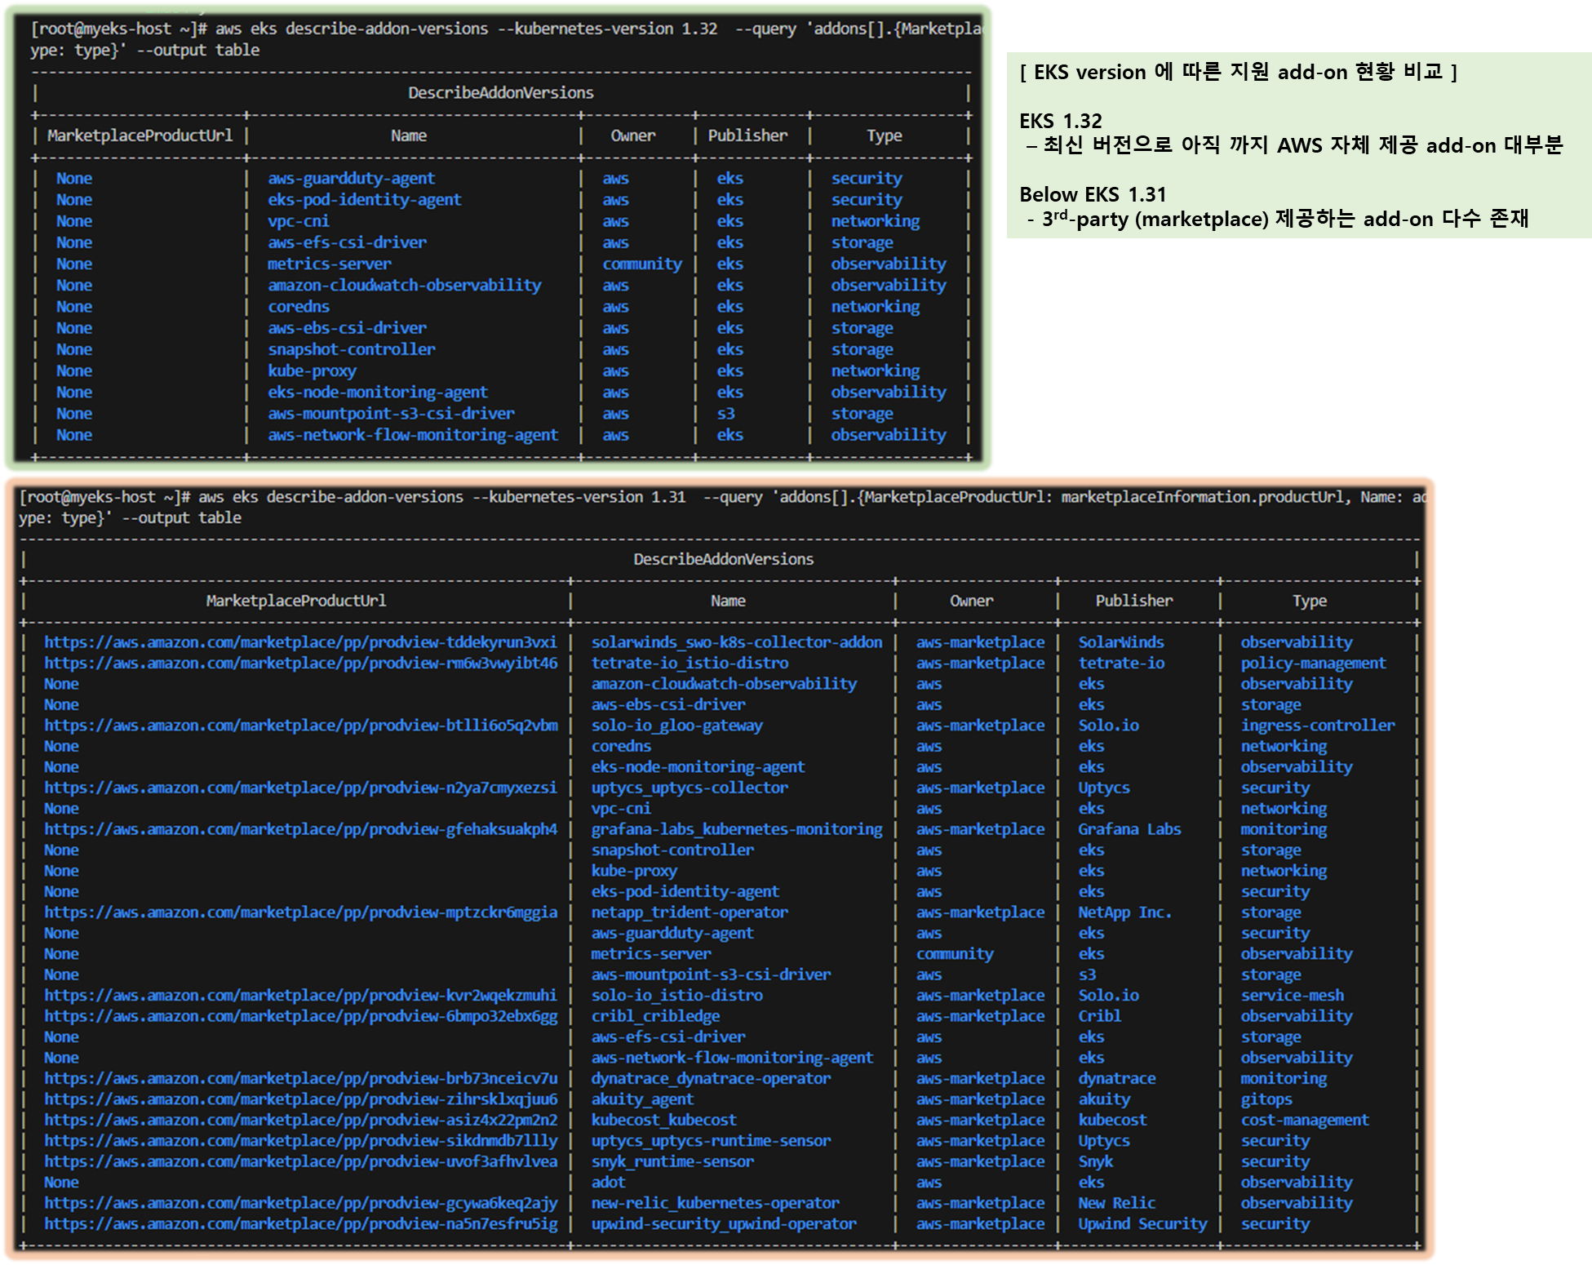The height and width of the screenshot is (1265, 1592).
Task: Click the netapp trident marketplace URL prodview-mptzckr6mggia
Action: point(300,912)
